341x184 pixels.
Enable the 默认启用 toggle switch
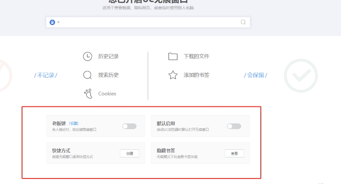(x=234, y=126)
